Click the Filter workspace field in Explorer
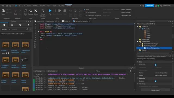 (154, 24)
